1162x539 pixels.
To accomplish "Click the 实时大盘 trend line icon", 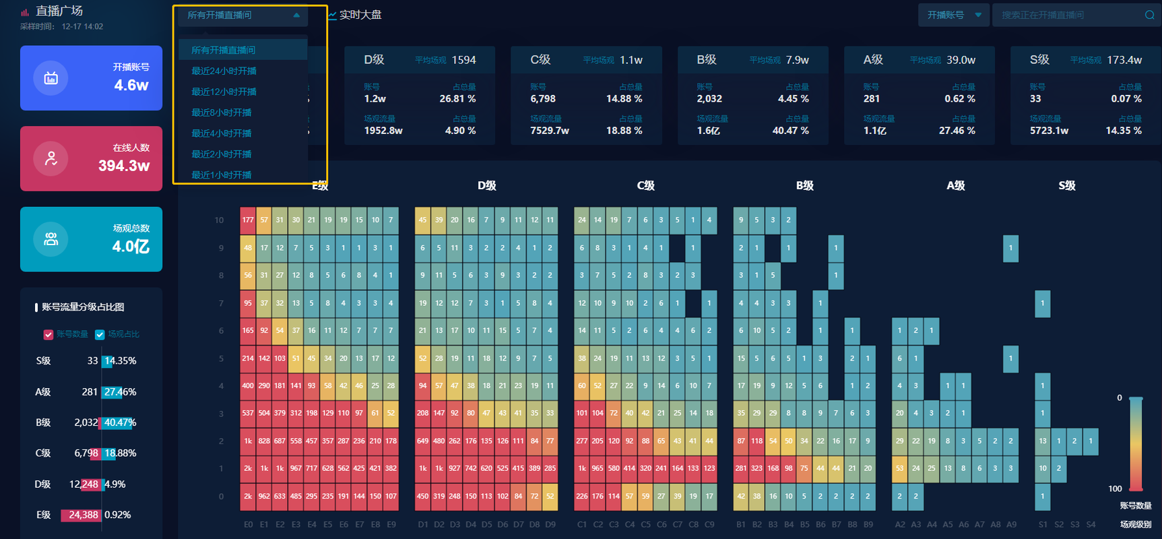I will [332, 15].
